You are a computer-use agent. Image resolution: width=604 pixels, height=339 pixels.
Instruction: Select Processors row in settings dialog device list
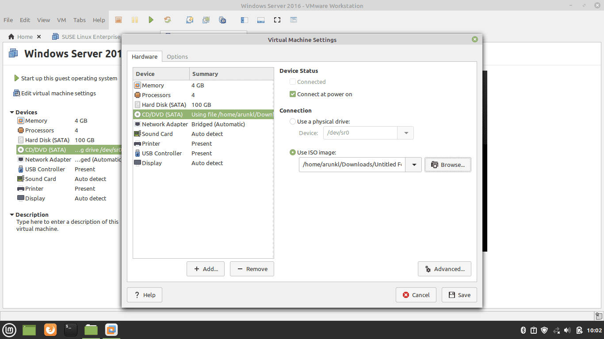[x=203, y=95]
